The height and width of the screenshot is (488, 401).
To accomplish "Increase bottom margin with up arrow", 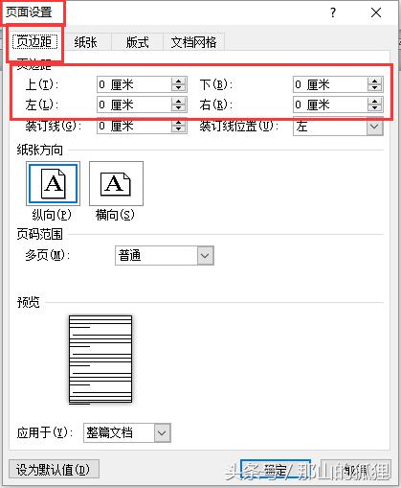I will tap(375, 81).
